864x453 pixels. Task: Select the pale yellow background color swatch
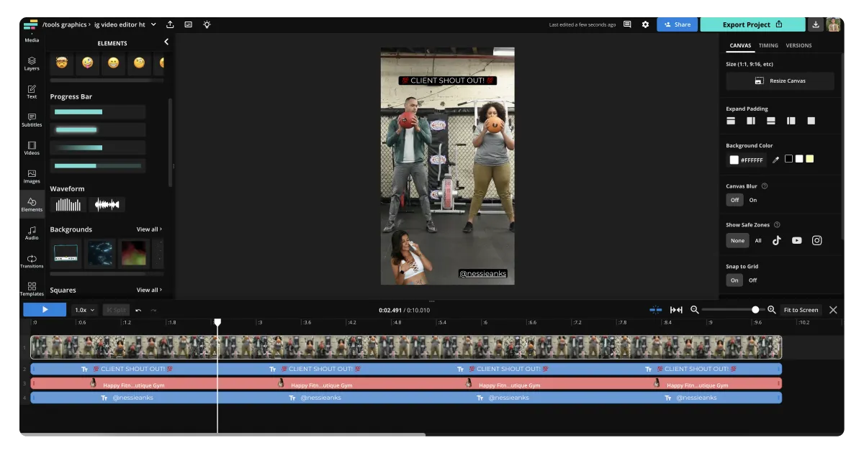(809, 159)
